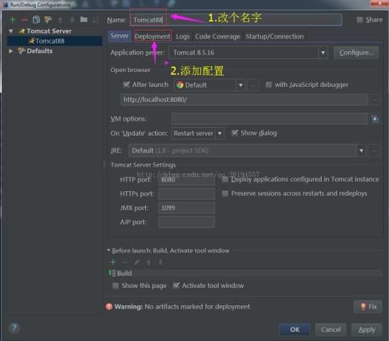
Task: Click Apply button
Action: click(367, 329)
